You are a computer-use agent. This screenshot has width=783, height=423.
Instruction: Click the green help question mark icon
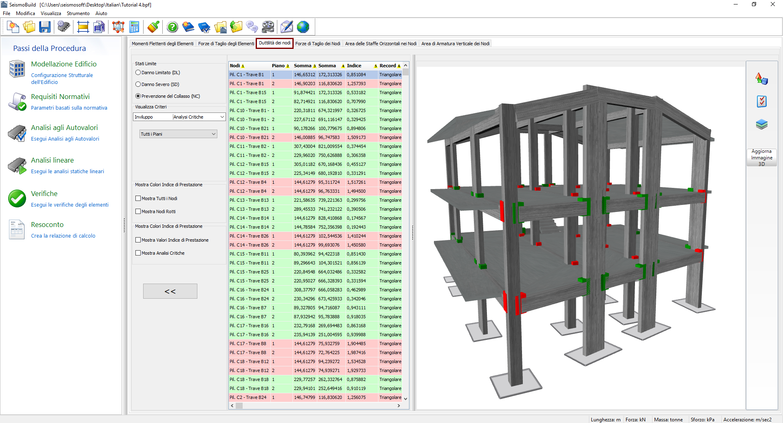173,27
